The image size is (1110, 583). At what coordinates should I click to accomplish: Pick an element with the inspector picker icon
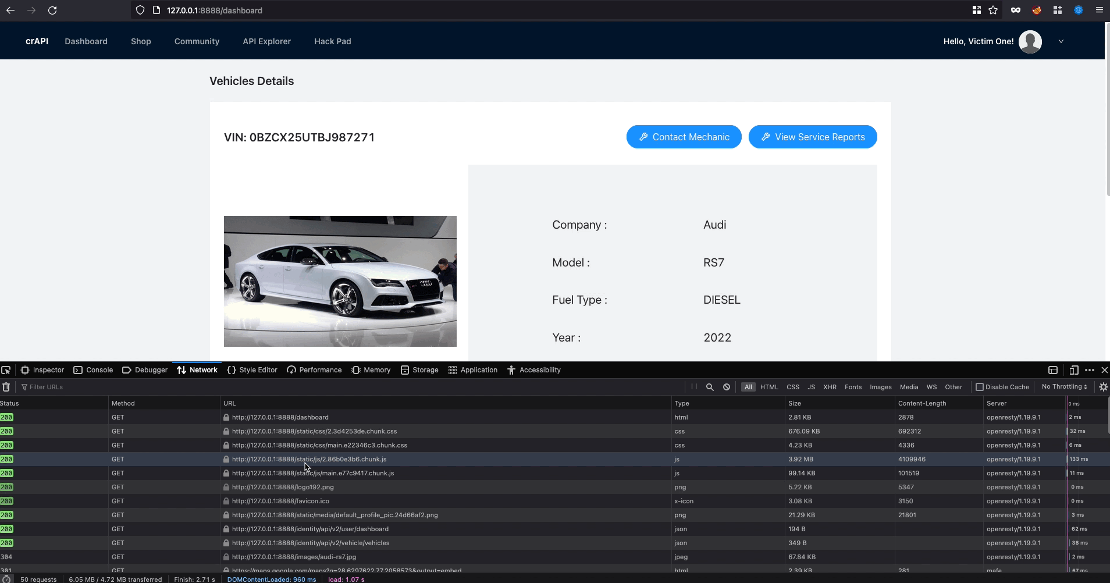6,370
